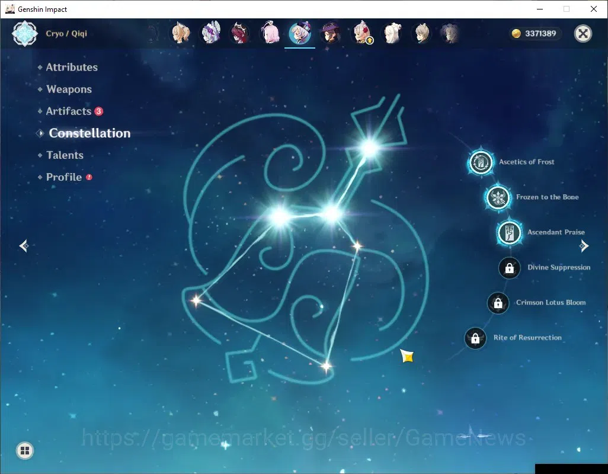Select the locked Rite of Resurrection icon

click(475, 338)
